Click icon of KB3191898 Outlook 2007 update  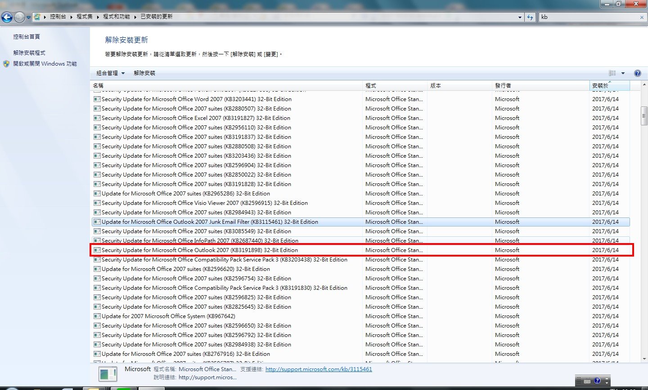point(97,250)
